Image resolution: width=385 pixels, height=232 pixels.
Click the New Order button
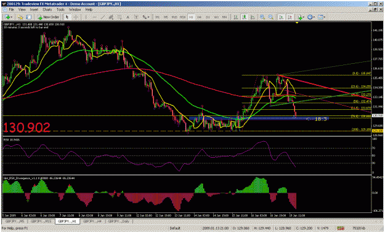tap(48, 17)
